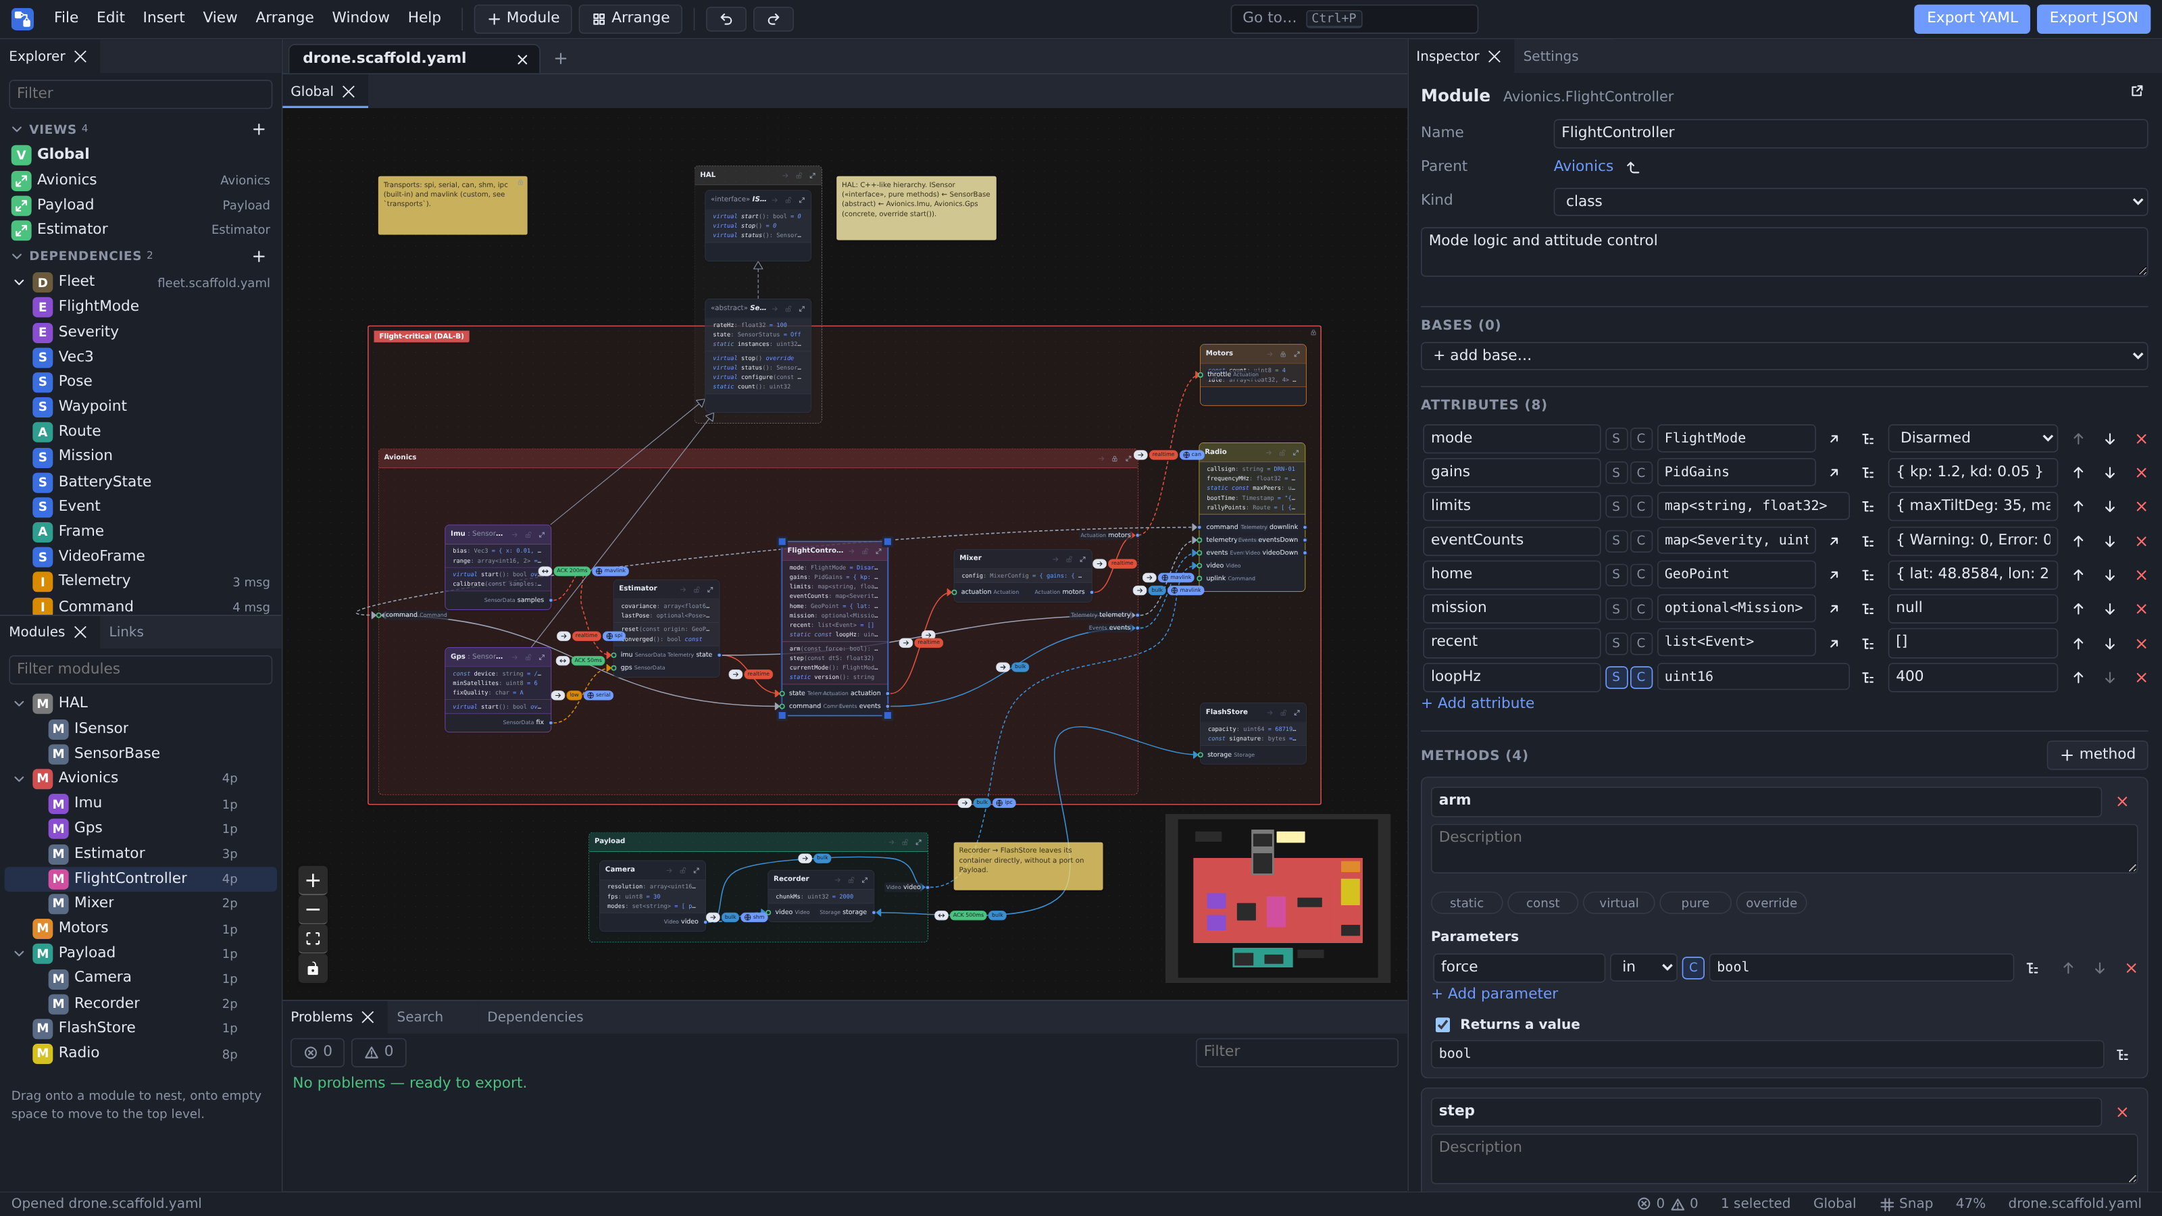2162x1216 pixels.
Task: Click the + Module toolbar button
Action: [523, 18]
